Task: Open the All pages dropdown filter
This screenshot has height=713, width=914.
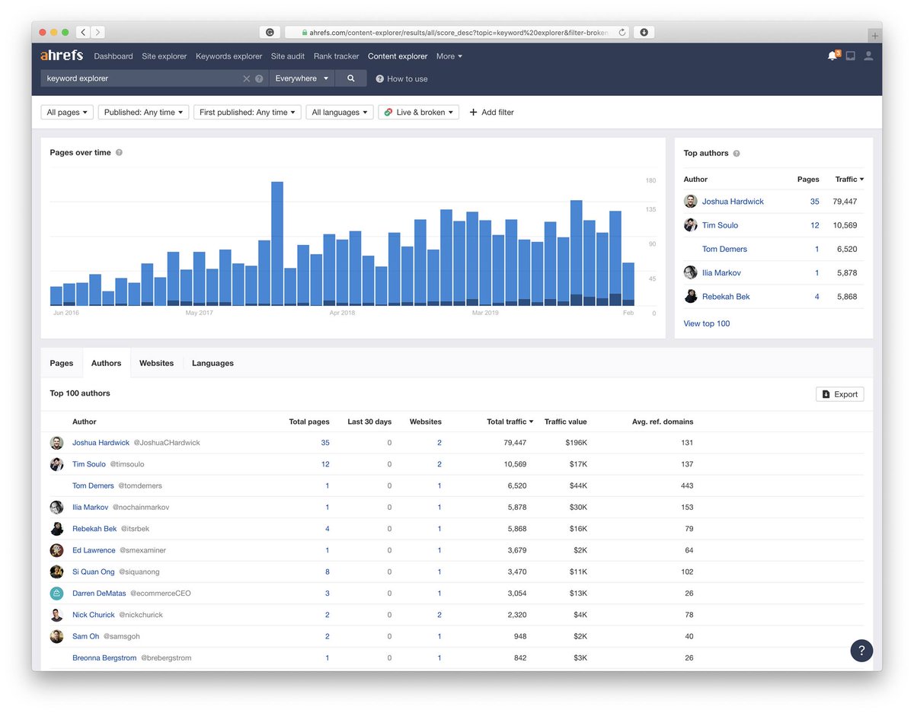Action: pos(67,112)
